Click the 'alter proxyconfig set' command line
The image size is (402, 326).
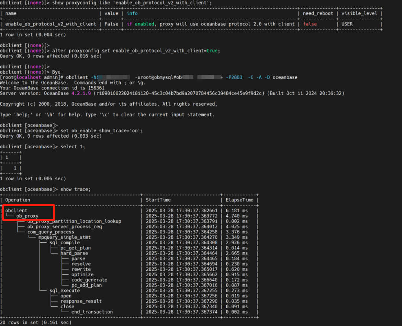(110, 51)
